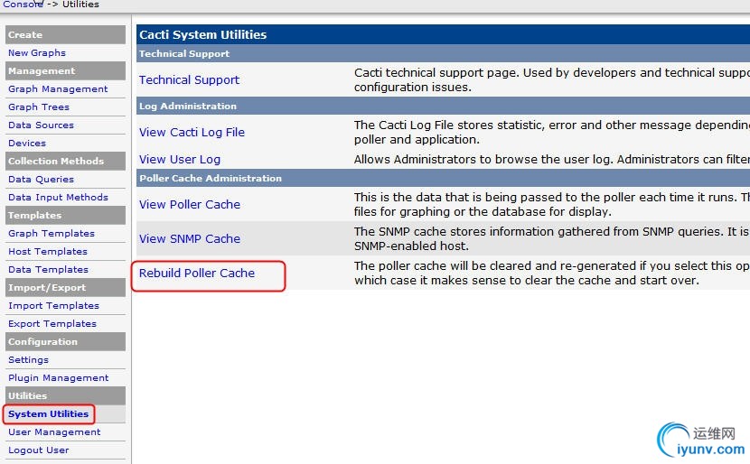
Task: Click the 'The SNMP cache stores information' description
Action: pyautogui.click(x=552, y=238)
